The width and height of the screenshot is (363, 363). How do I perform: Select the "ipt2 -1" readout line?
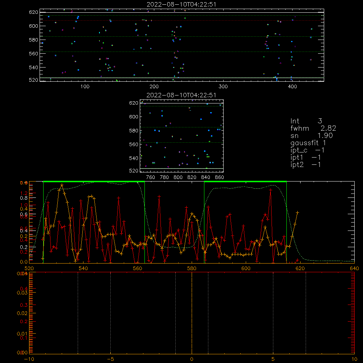point(306,164)
